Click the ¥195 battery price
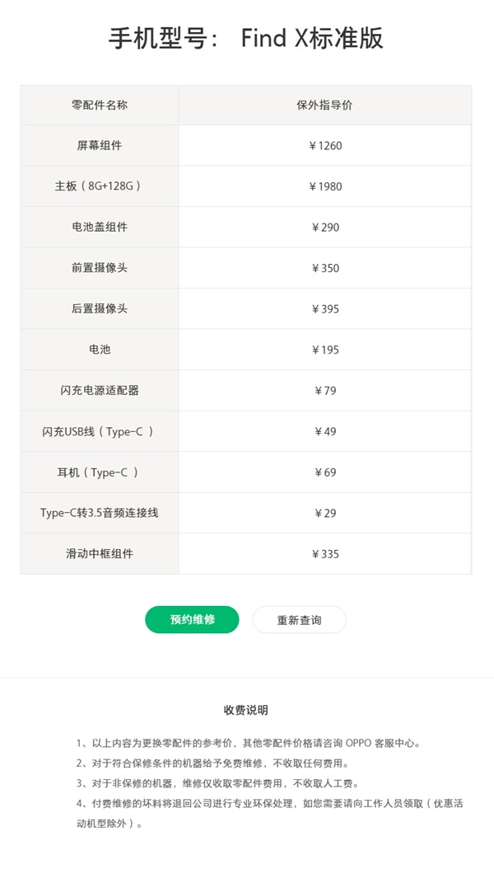 pos(325,350)
